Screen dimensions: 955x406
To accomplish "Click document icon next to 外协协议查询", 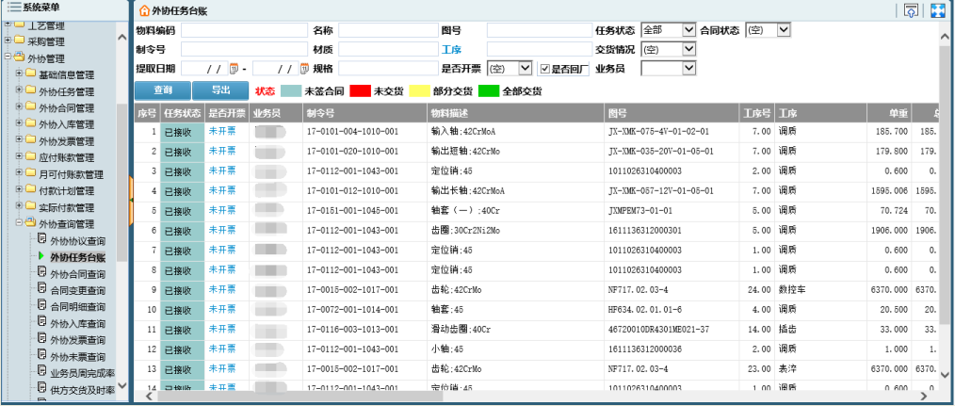I will coord(41,239).
